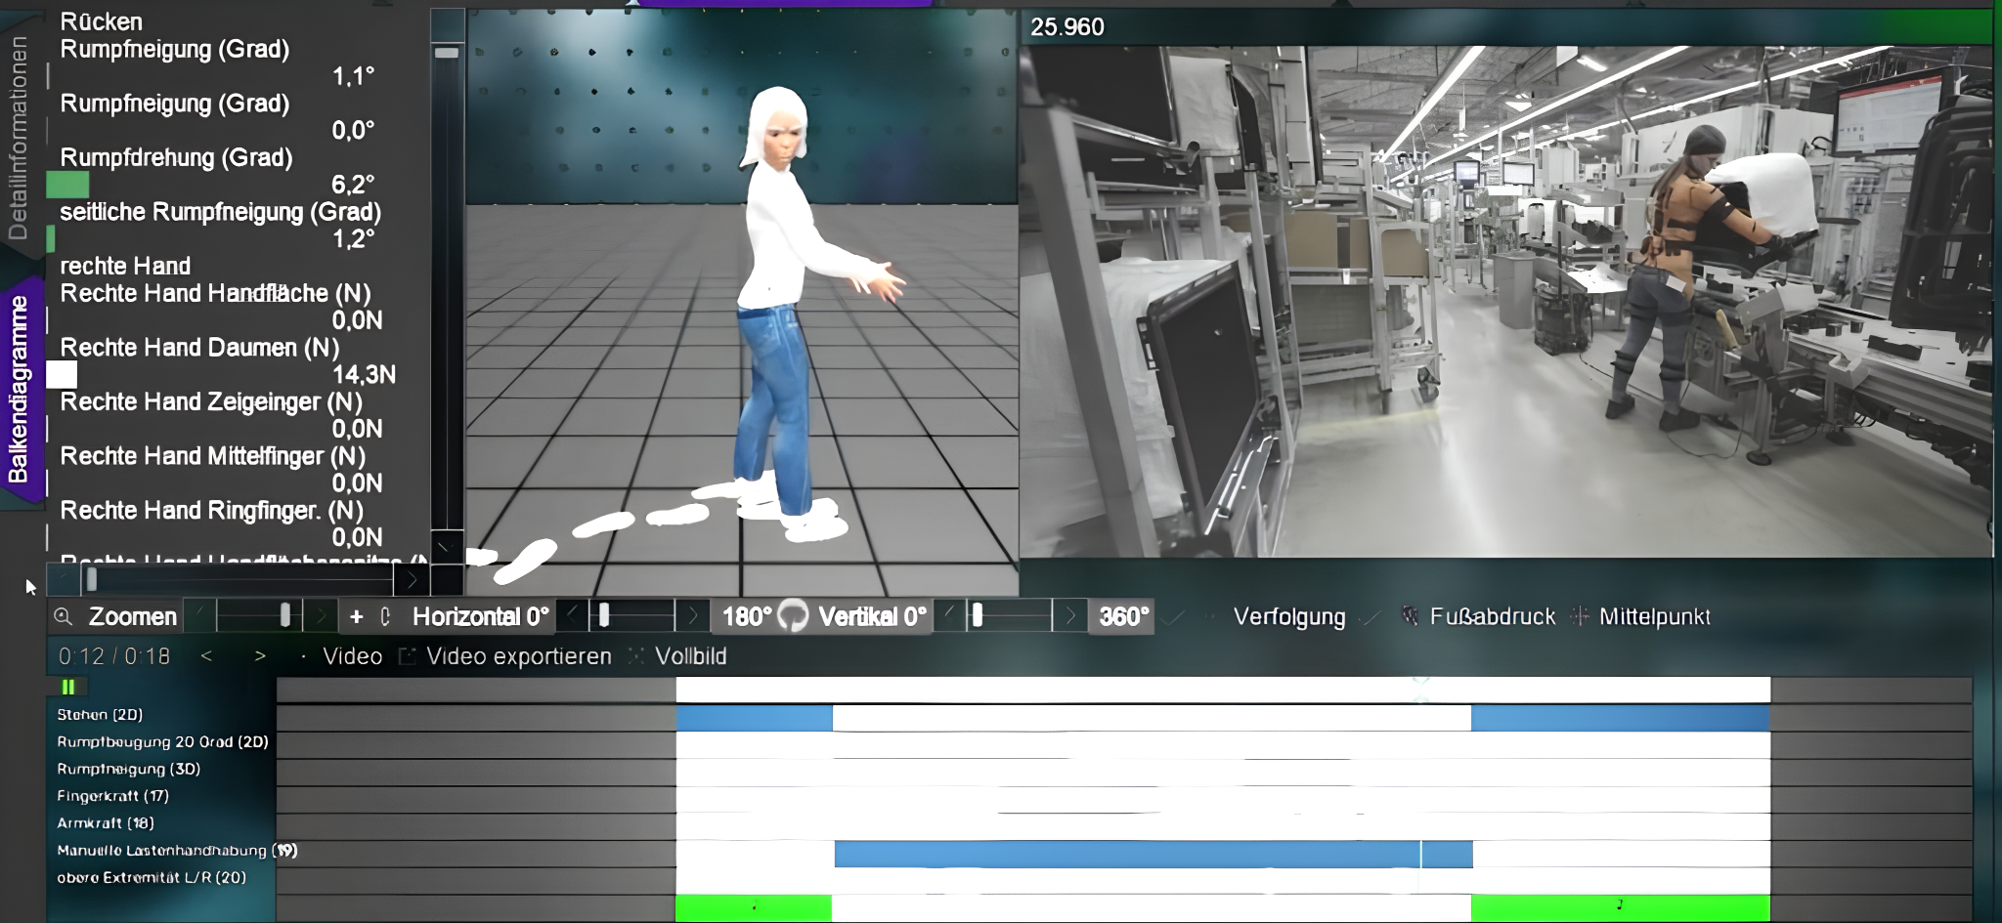Screen dimensions: 2002x923
Task: Click the Vollbild fullscreen icon
Action: (x=636, y=656)
